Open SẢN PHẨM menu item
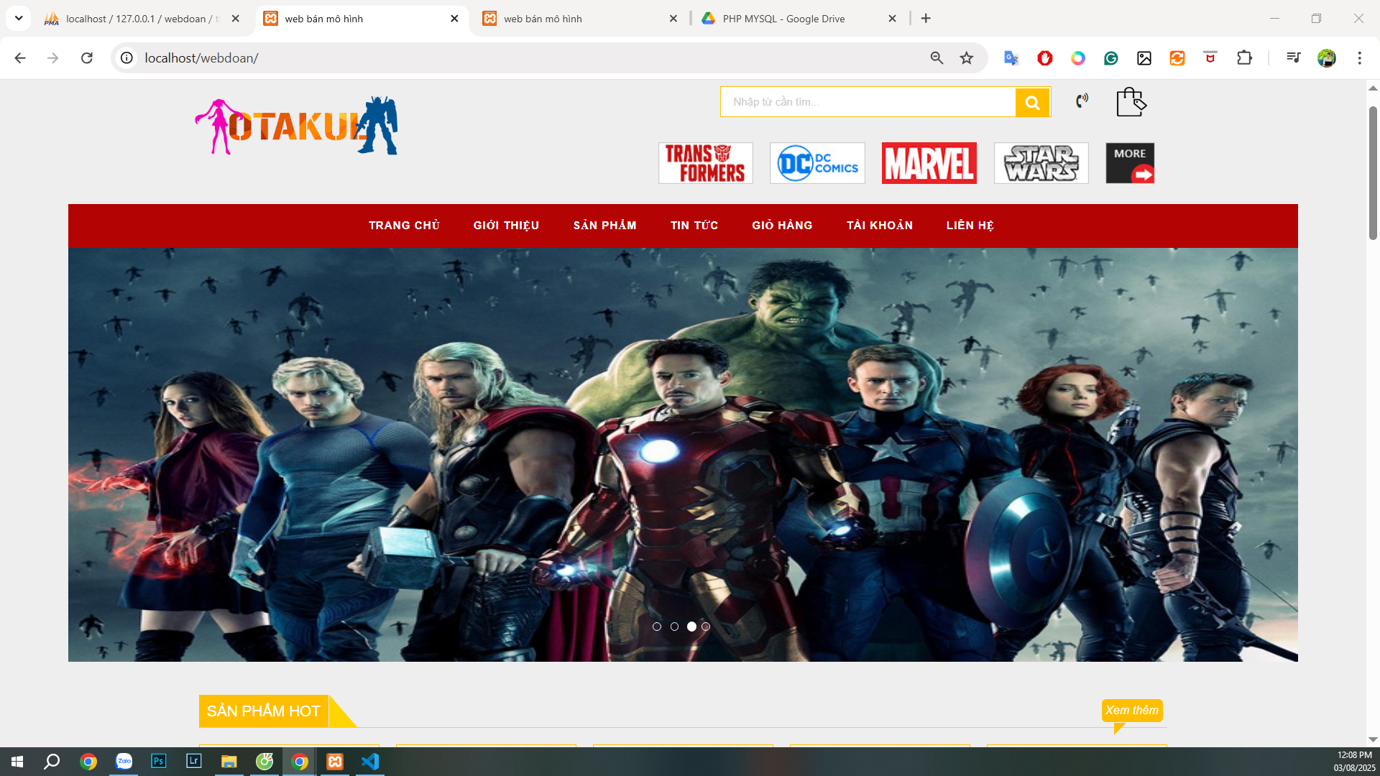Viewport: 1380px width, 776px height. pyautogui.click(x=604, y=226)
